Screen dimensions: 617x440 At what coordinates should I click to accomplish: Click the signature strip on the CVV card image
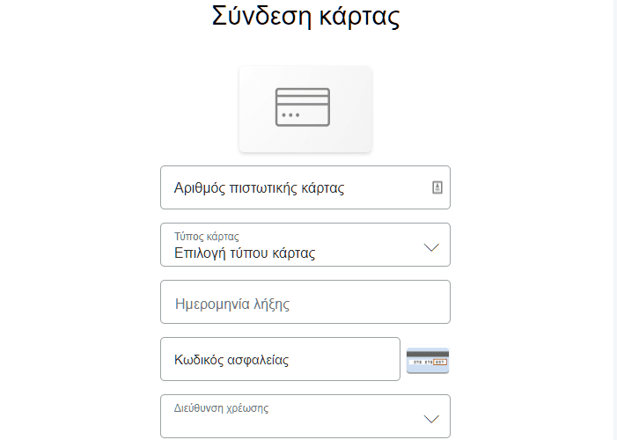point(424,361)
